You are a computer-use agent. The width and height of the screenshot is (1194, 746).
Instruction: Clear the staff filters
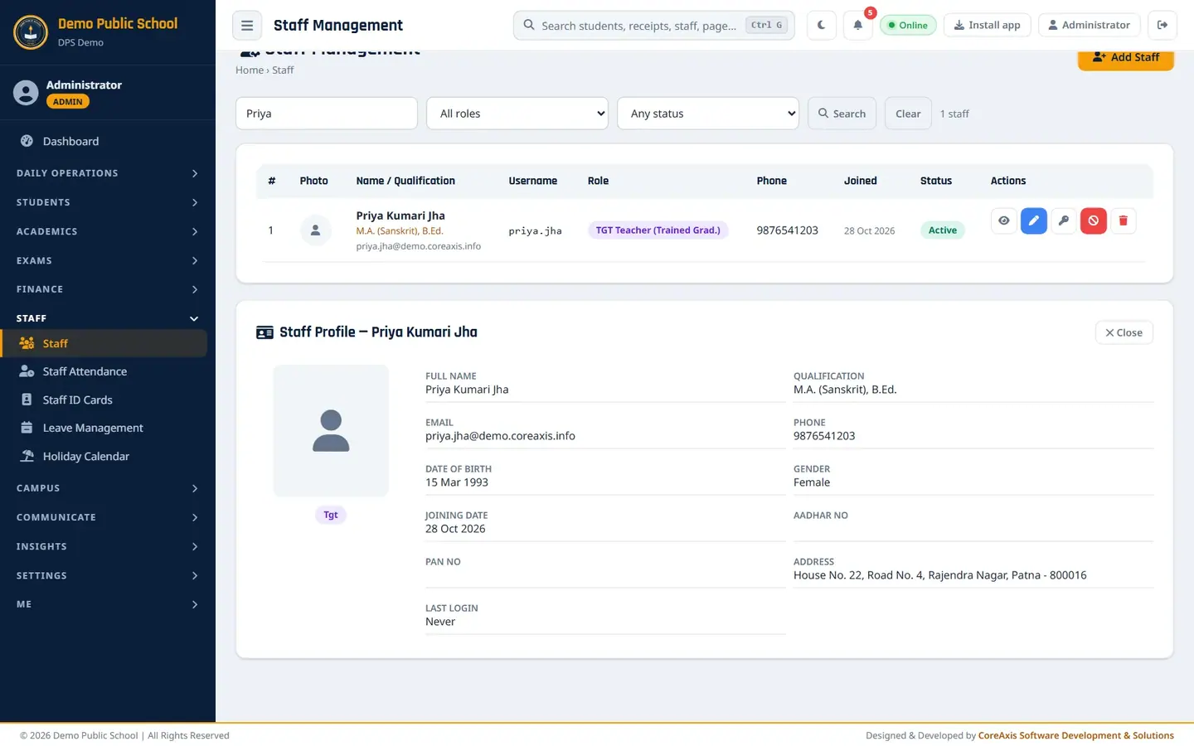(908, 114)
